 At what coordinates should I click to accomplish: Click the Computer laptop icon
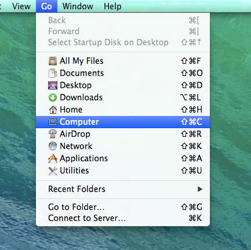click(53, 122)
